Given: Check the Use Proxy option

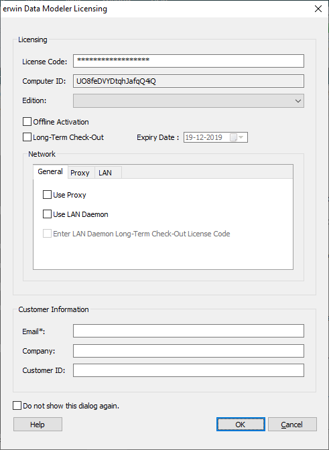Looking at the screenshot, I should [47, 195].
